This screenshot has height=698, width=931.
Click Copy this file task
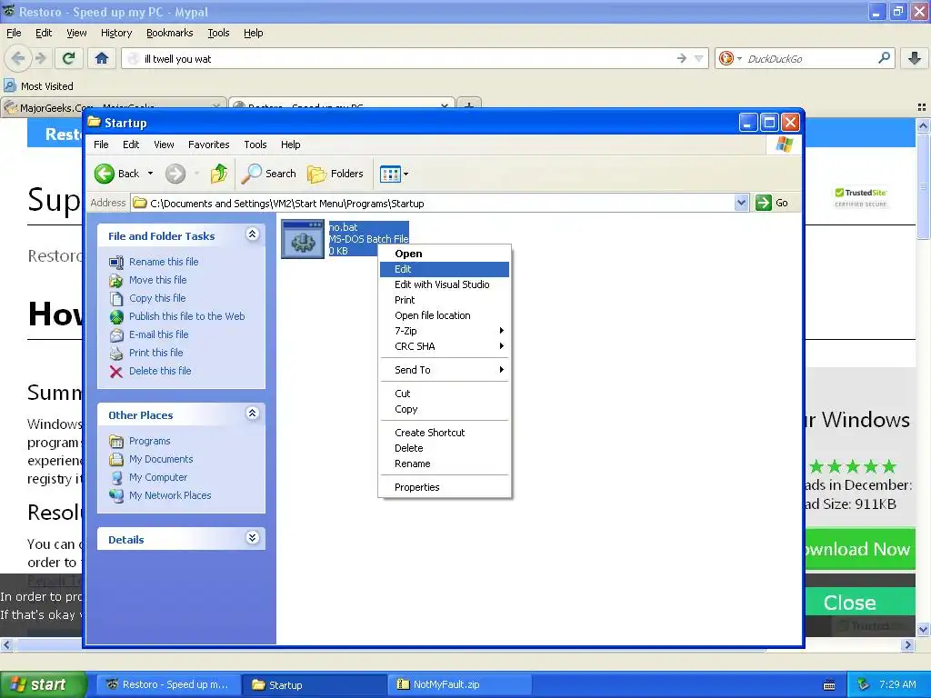click(x=157, y=298)
